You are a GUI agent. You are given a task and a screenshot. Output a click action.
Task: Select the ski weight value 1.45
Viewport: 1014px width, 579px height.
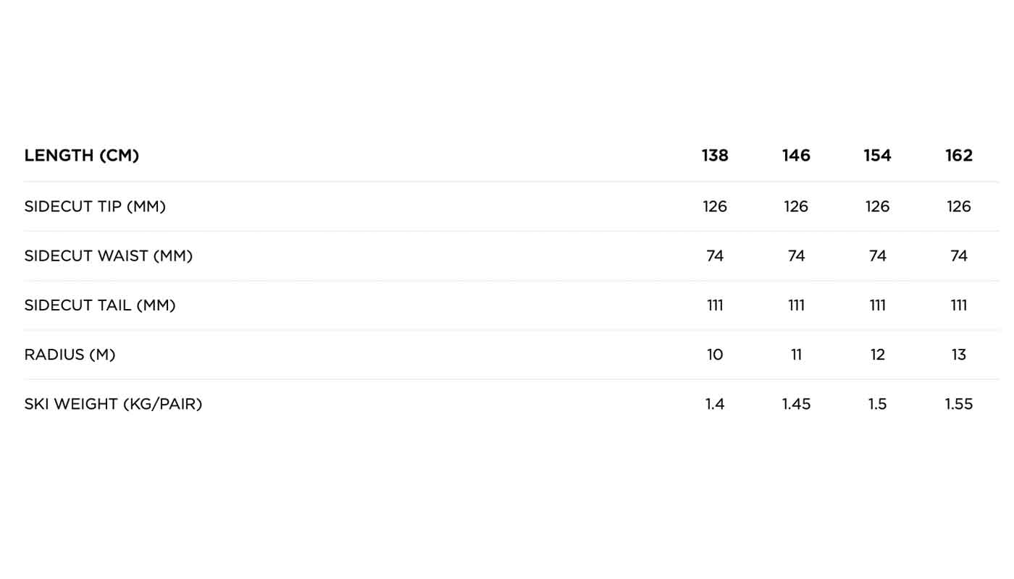click(x=796, y=404)
